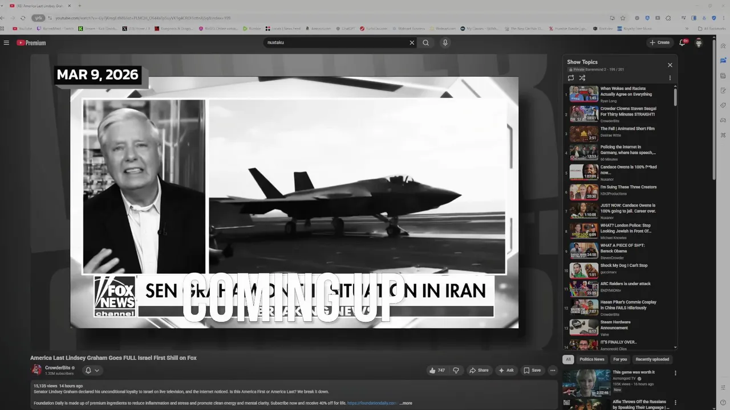Save the video to a playlist
Image resolution: width=730 pixels, height=410 pixels.
coord(532,370)
